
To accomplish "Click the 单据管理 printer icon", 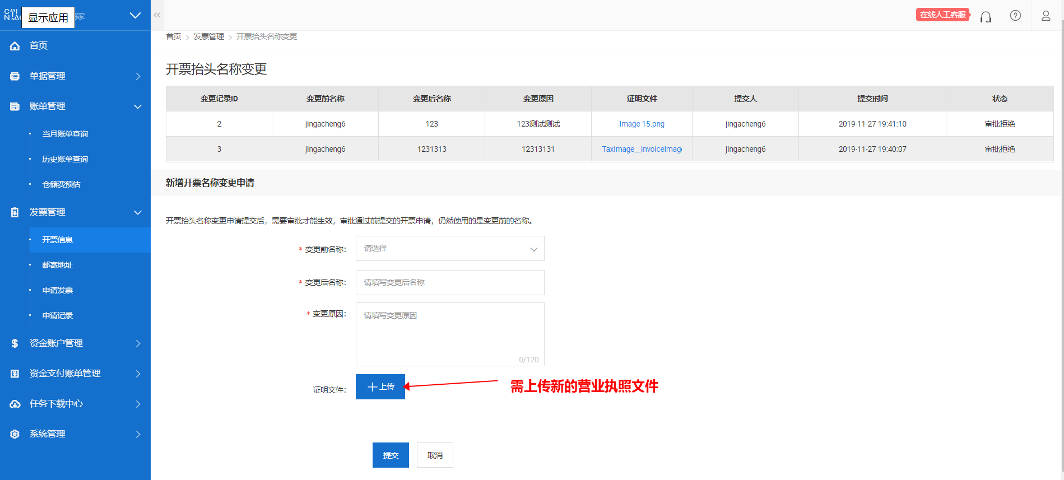I will click(15, 76).
